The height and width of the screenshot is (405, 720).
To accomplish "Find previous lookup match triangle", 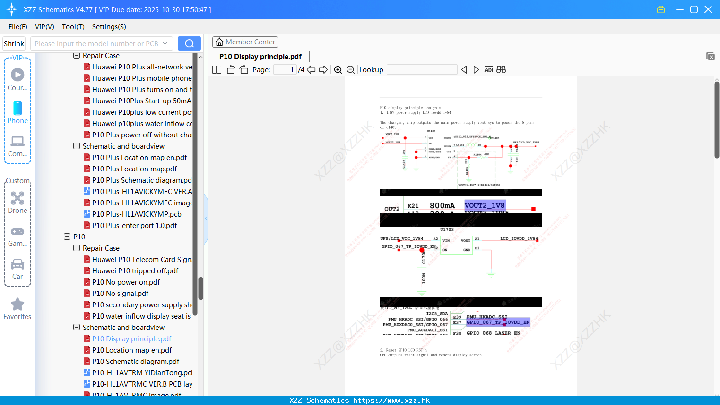I will point(464,70).
